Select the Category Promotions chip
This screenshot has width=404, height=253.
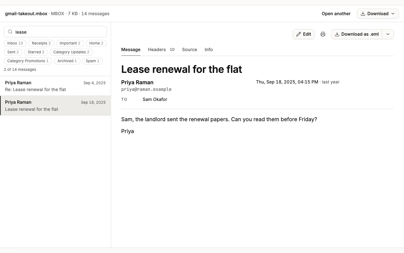(28, 61)
